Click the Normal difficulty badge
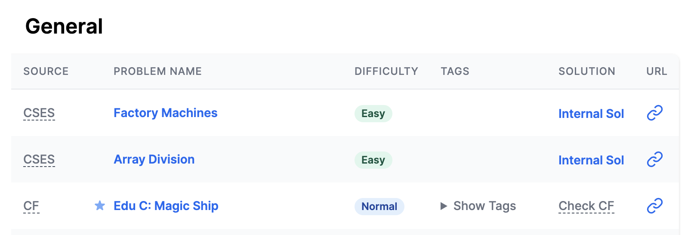Screen dimensions: 691x235 pyautogui.click(x=379, y=207)
